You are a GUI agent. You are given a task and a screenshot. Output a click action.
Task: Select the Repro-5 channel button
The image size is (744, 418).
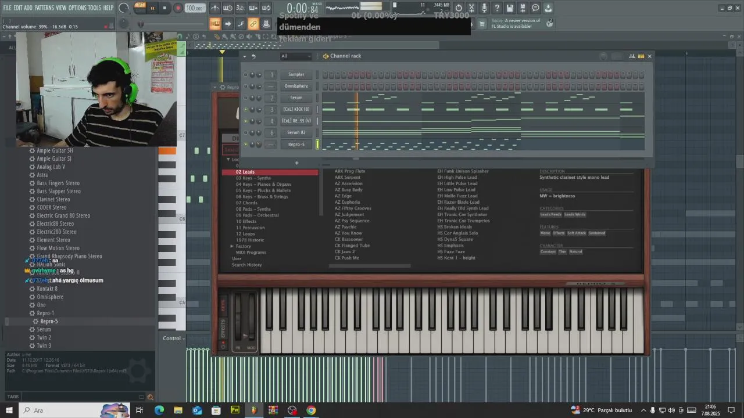[x=296, y=145]
